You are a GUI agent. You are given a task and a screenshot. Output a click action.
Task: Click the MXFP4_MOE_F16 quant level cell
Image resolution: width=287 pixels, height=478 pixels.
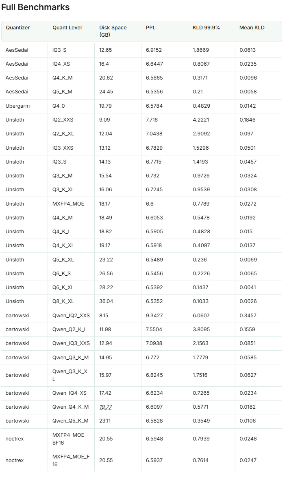pyautogui.click(x=70, y=460)
